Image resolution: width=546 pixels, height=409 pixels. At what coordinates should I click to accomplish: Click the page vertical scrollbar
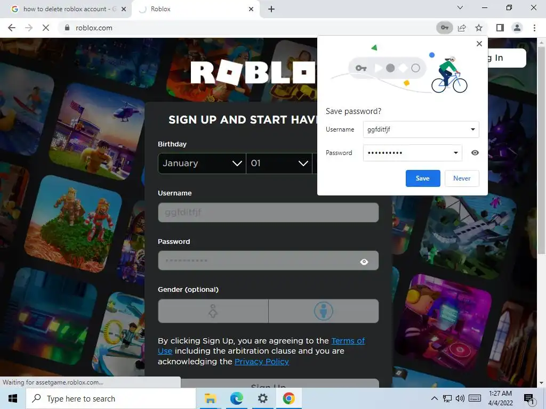coord(541,150)
